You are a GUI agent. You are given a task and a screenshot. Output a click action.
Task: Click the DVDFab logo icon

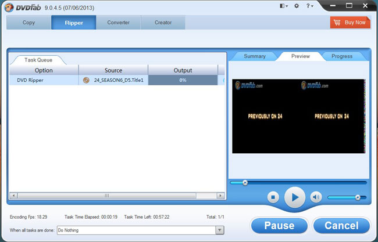coord(9,8)
